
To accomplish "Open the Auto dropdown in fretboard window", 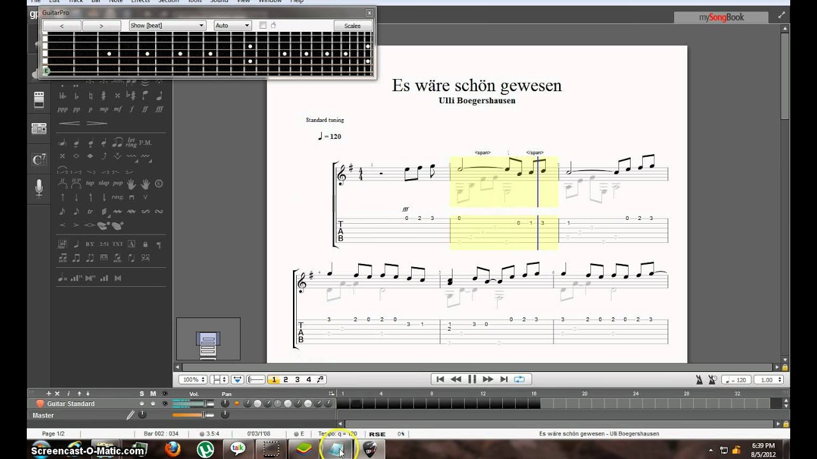I will point(232,25).
